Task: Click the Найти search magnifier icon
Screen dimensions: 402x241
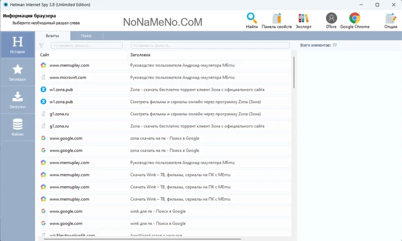Action: coord(252,19)
